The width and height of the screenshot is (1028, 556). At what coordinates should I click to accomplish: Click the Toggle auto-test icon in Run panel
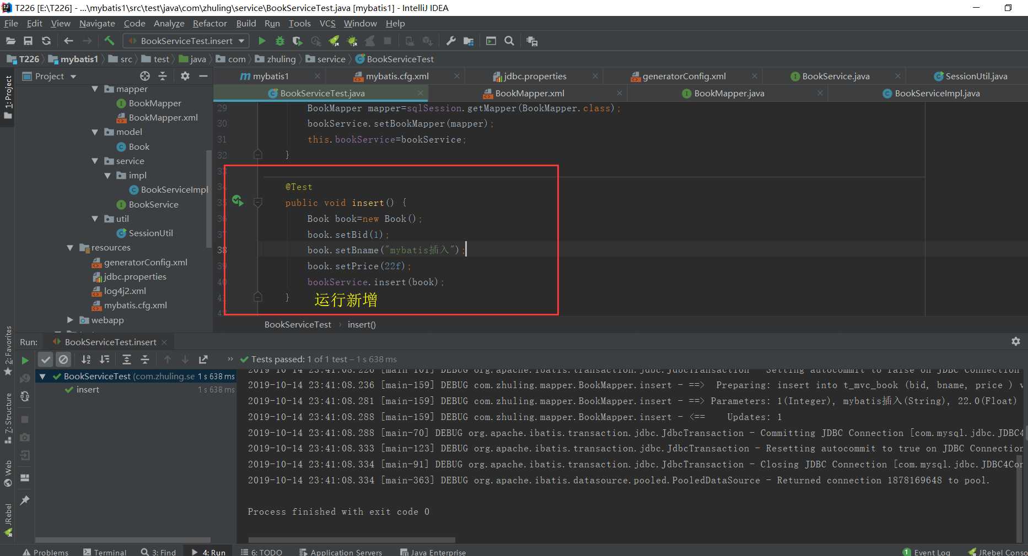pyautogui.click(x=25, y=396)
